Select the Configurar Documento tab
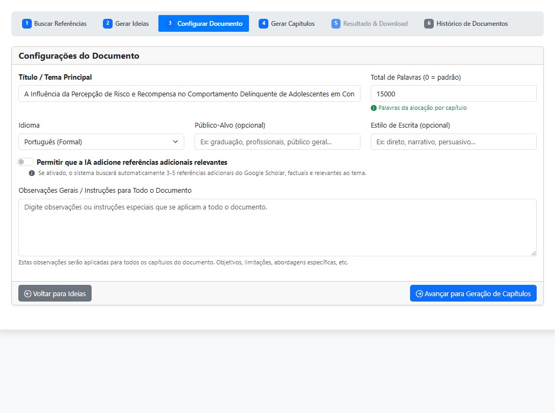This screenshot has height=413, width=555. pos(203,24)
